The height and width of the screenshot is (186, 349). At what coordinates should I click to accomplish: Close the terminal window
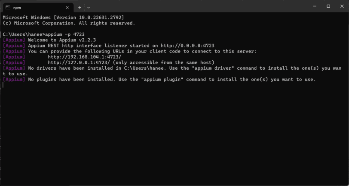(x=342, y=6)
